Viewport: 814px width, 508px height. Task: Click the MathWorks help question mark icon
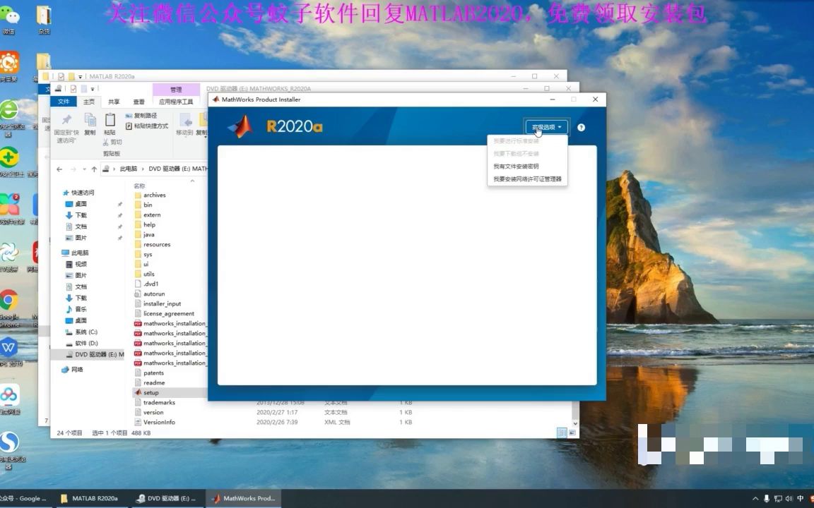tap(581, 128)
